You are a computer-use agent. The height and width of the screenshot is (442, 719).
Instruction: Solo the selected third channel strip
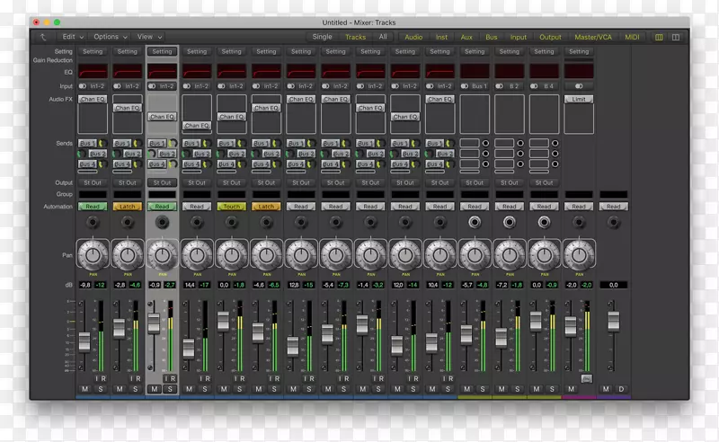tap(169, 389)
